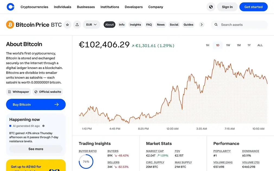Click the Coinbase logo
This screenshot has width=274, height=171.
(11, 6)
